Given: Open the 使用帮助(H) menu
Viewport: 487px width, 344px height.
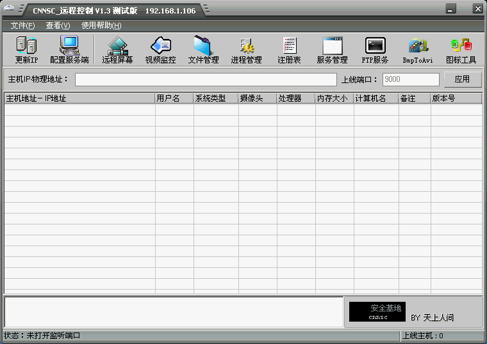Looking at the screenshot, I should pos(101,26).
